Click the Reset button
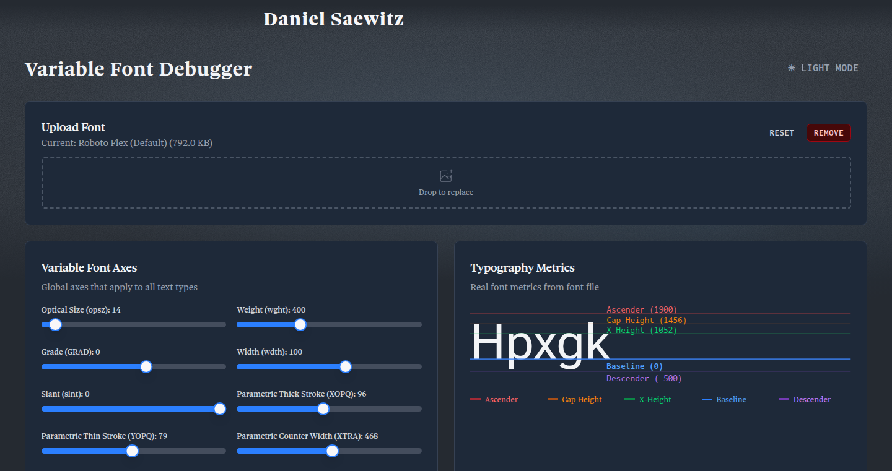Image resolution: width=892 pixels, height=471 pixels. click(782, 133)
